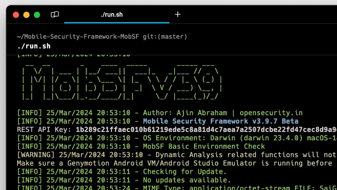337x190 pixels.
Task: Click the split pane icon in title bar
Action: pos(55,15)
